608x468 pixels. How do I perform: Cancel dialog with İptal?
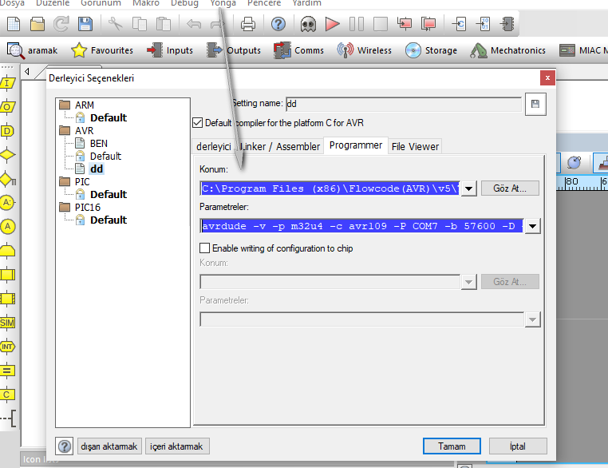518,446
